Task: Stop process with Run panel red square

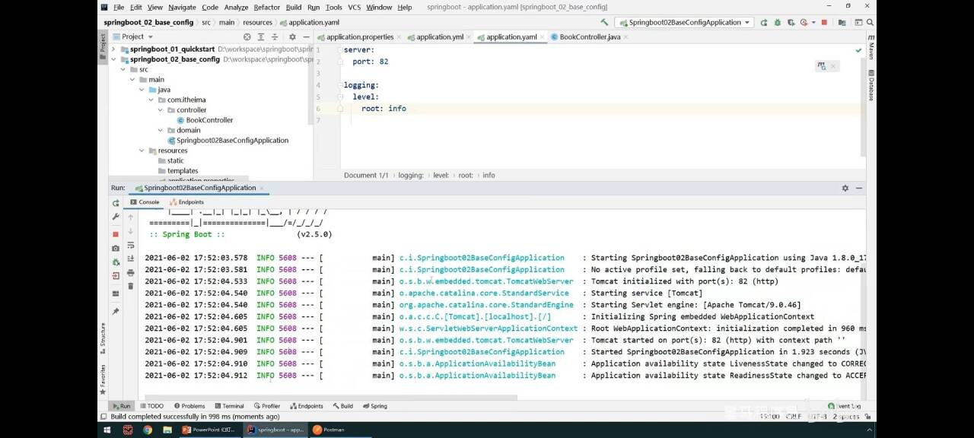Action: (116, 234)
